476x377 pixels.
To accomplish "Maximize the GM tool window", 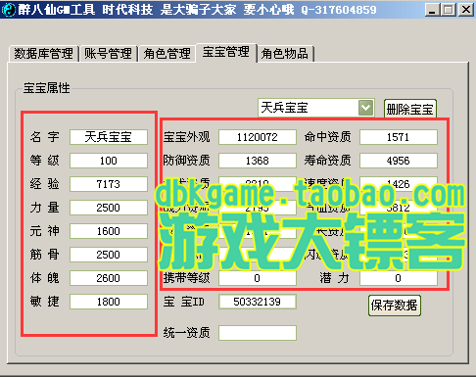I will 449,10.
